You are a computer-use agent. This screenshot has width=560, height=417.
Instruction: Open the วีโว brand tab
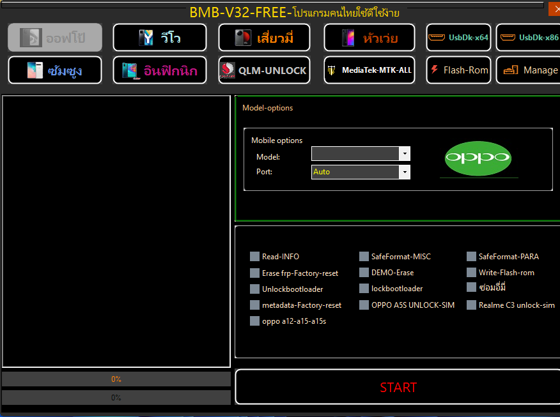[160, 38]
